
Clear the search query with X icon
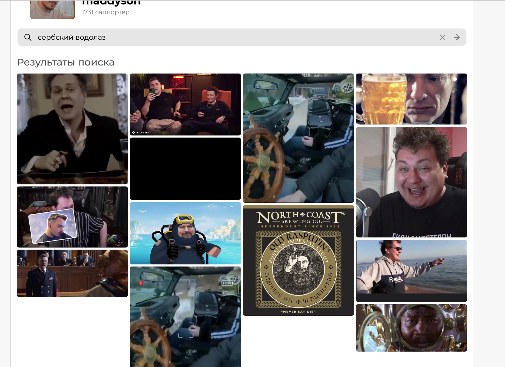pos(442,37)
